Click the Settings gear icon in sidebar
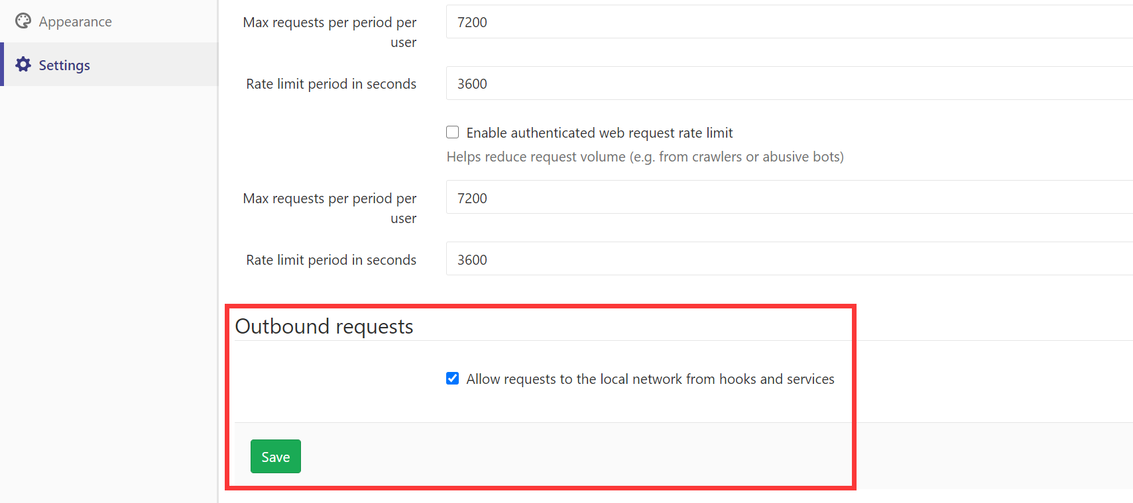This screenshot has width=1133, height=503. 23,64
